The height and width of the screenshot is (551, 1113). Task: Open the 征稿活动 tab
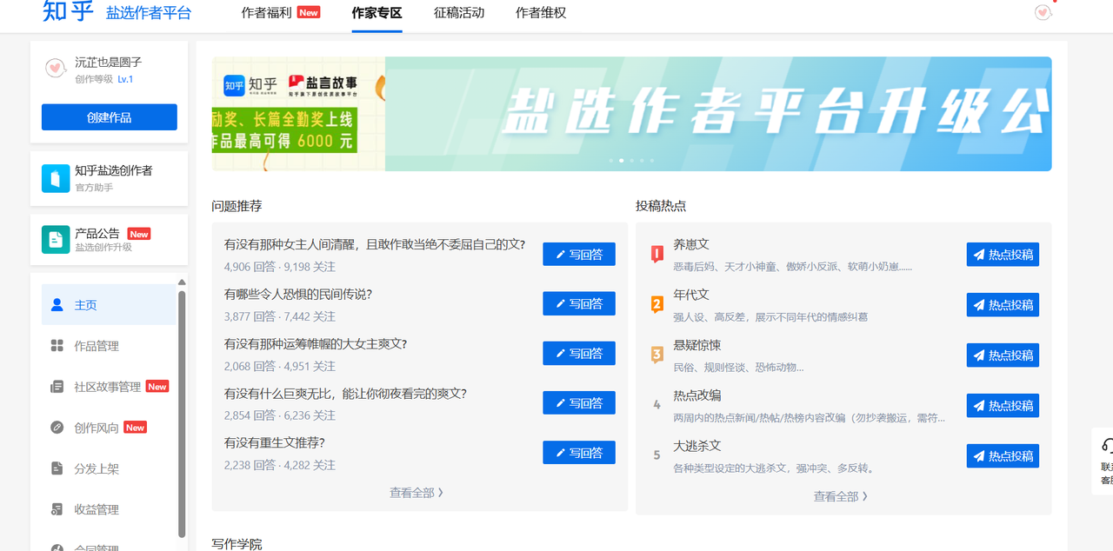coord(459,13)
